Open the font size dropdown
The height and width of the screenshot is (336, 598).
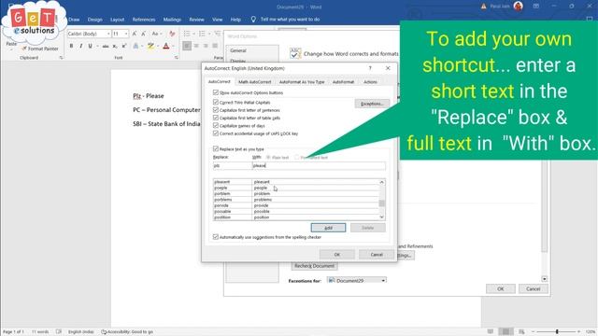(x=126, y=34)
